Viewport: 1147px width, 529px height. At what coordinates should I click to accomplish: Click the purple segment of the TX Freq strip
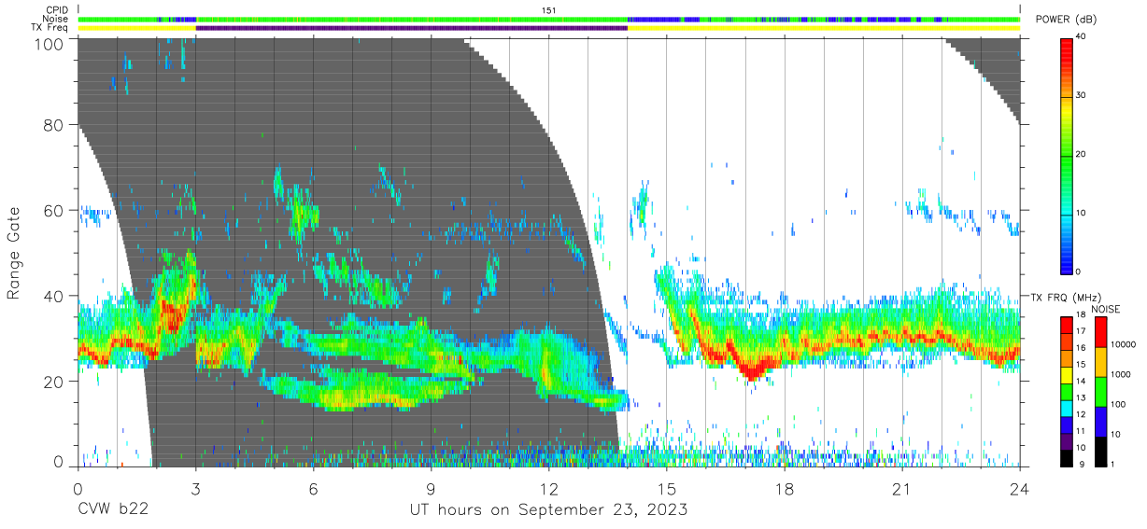click(412, 28)
